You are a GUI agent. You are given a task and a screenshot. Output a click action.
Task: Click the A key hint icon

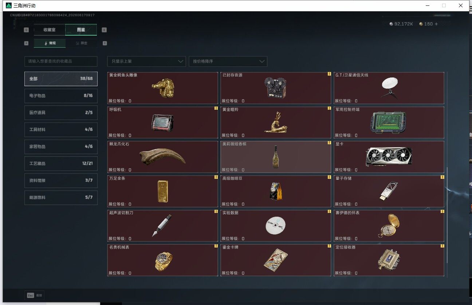pyautogui.click(x=26, y=43)
